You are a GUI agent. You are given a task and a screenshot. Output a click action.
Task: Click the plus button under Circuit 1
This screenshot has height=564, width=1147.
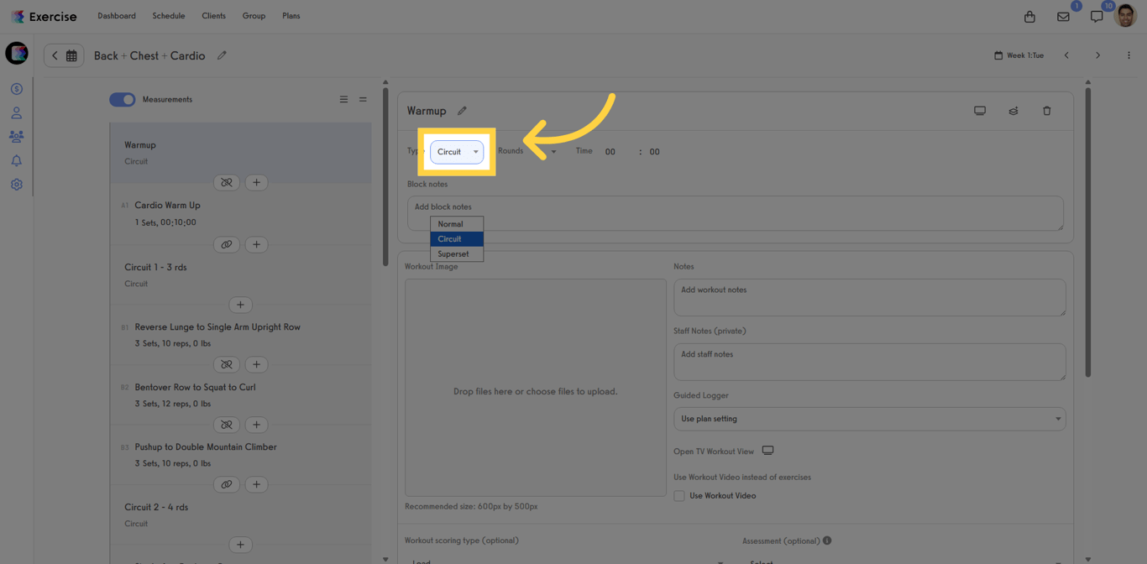click(240, 305)
